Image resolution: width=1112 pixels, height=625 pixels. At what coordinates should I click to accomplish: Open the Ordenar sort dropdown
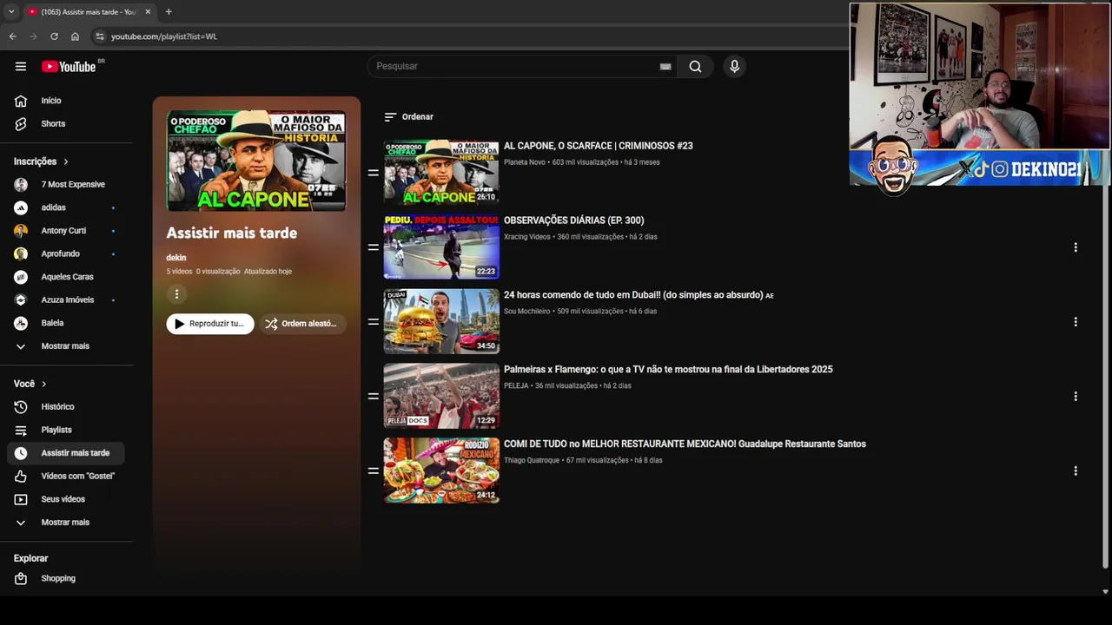(408, 116)
